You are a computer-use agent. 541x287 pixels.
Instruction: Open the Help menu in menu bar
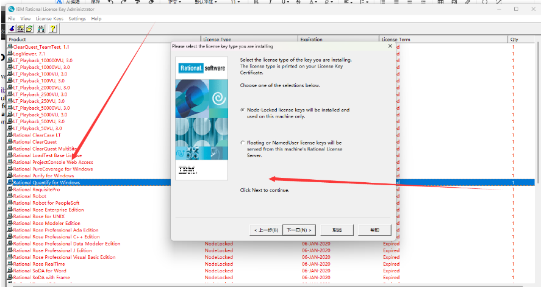[96, 19]
